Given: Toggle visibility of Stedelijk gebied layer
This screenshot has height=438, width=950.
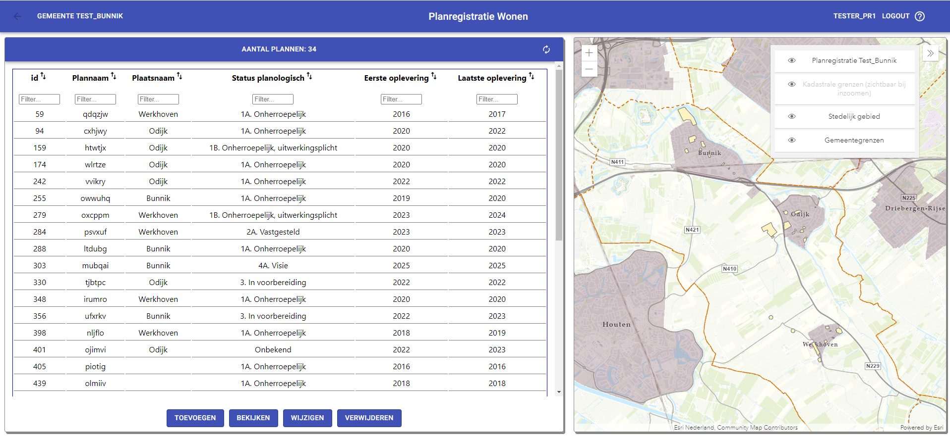Looking at the screenshot, I should (792, 117).
